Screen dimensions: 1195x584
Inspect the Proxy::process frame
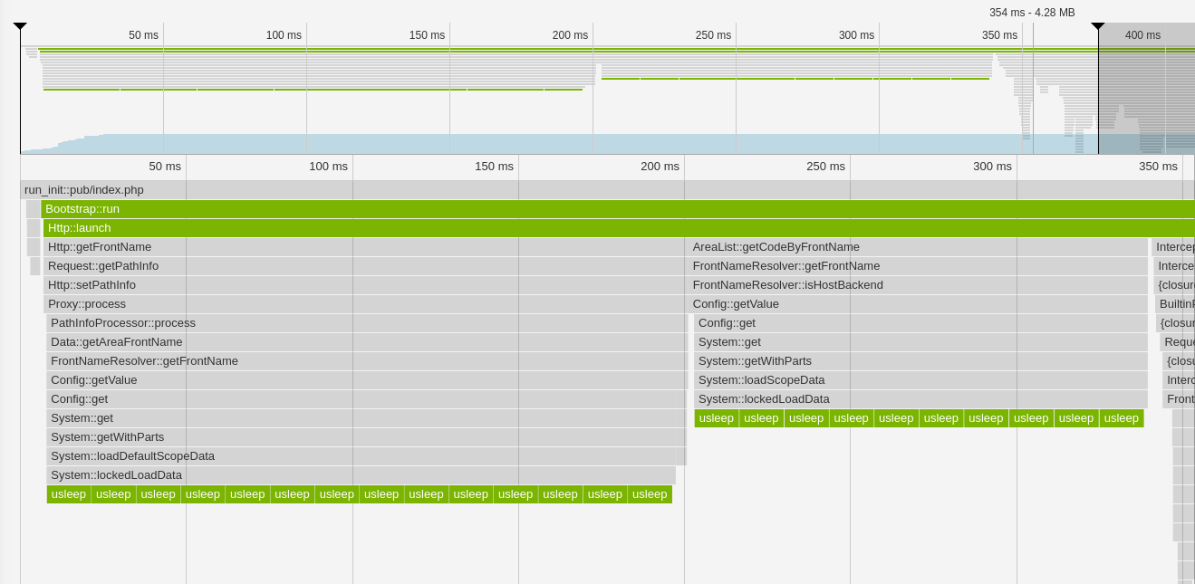pyautogui.click(x=364, y=304)
